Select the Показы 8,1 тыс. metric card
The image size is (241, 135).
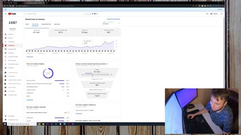click(37, 32)
